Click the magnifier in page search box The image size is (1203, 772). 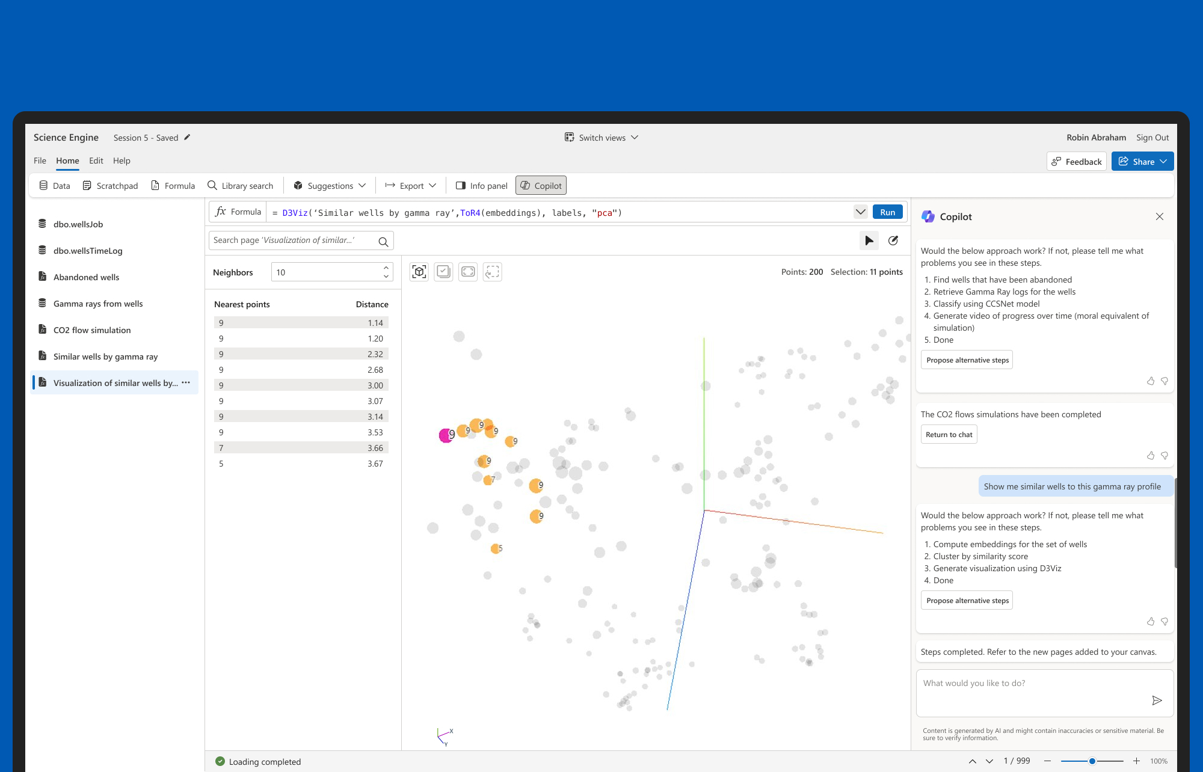click(x=383, y=242)
